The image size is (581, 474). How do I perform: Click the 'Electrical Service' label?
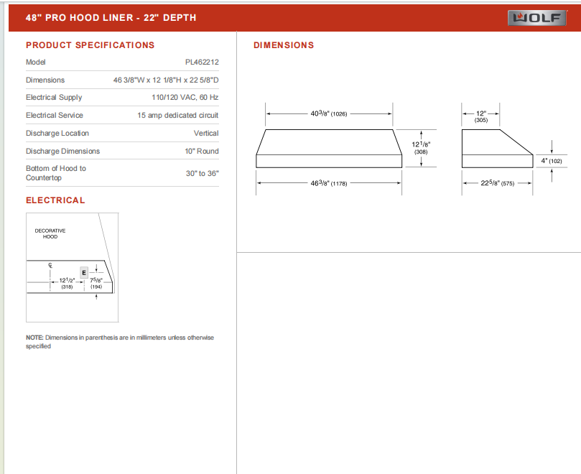tap(55, 115)
